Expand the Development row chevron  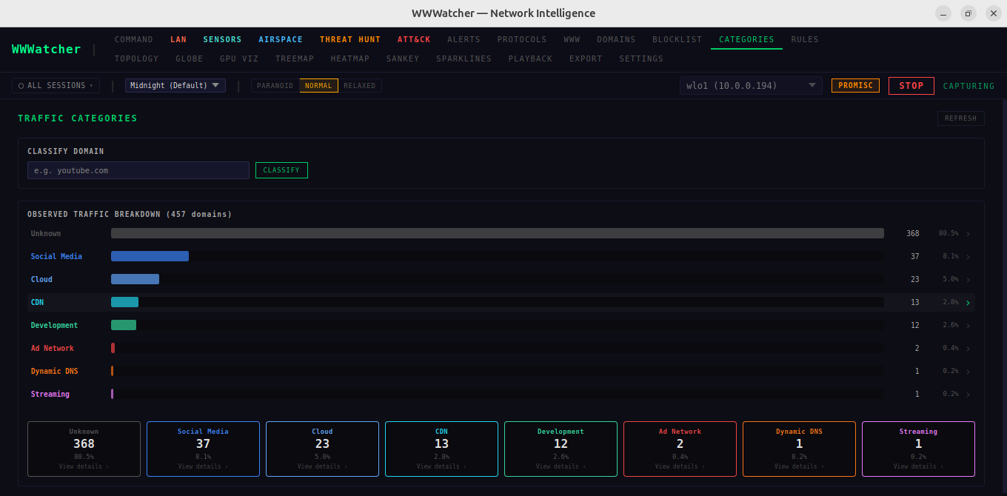click(x=968, y=326)
